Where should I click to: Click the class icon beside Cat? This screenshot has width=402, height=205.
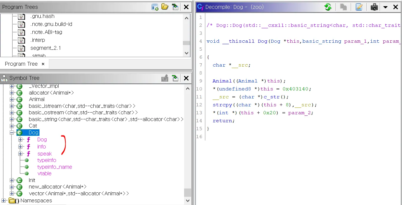click(x=19, y=126)
